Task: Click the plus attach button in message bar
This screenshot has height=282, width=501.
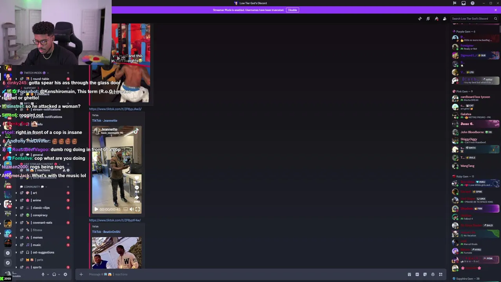Action: coord(81,274)
